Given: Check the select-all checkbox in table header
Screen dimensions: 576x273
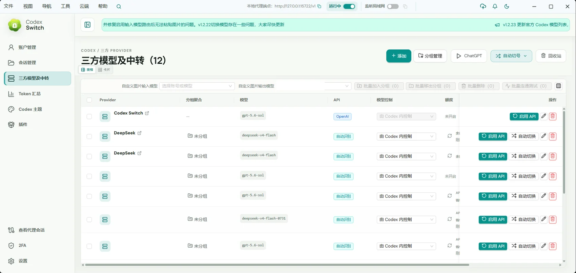Looking at the screenshot, I should click(x=89, y=100).
